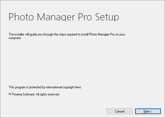165x118 pixels.
Task: Click the installer guide description sentence
Action: tap(67, 36)
